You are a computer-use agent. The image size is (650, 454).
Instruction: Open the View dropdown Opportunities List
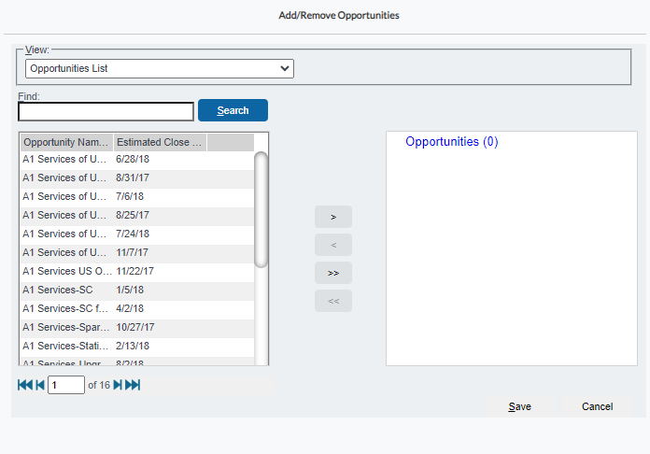(160, 68)
